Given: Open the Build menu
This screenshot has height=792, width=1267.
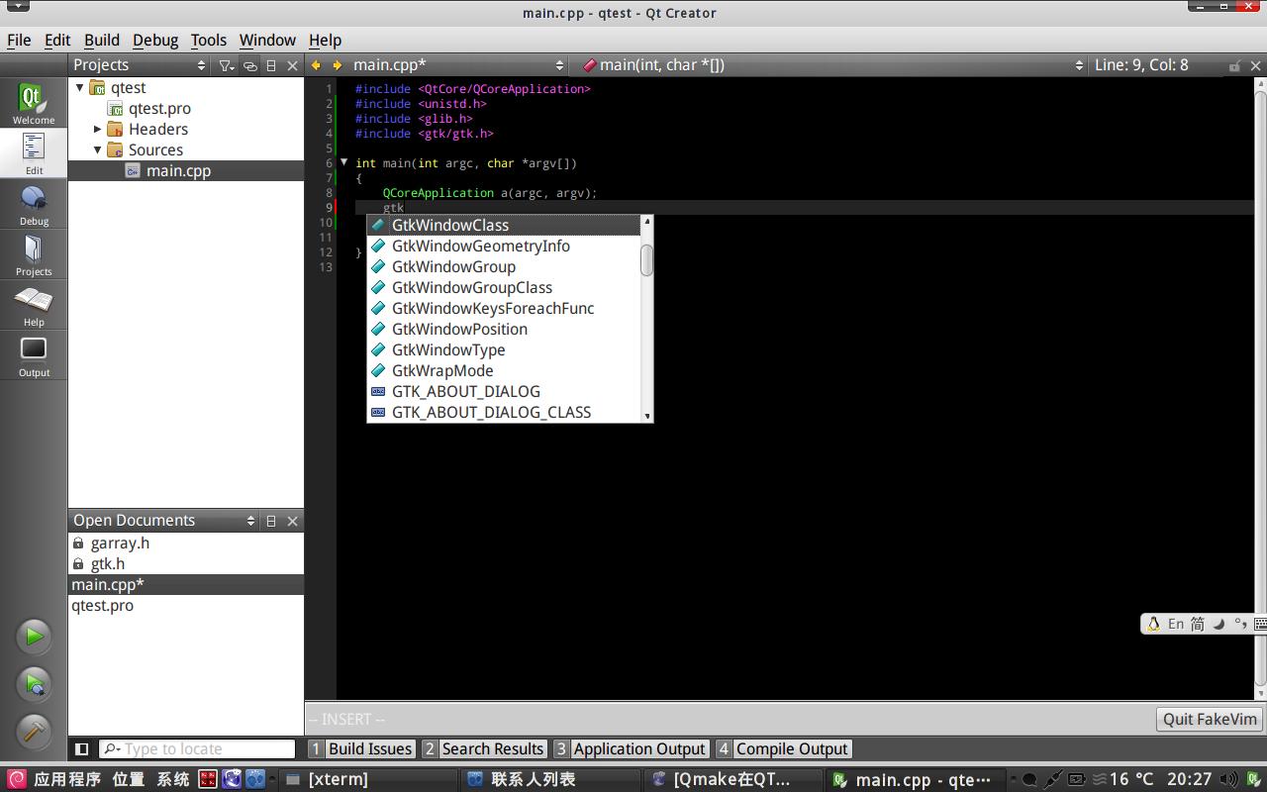Looking at the screenshot, I should click(x=102, y=41).
